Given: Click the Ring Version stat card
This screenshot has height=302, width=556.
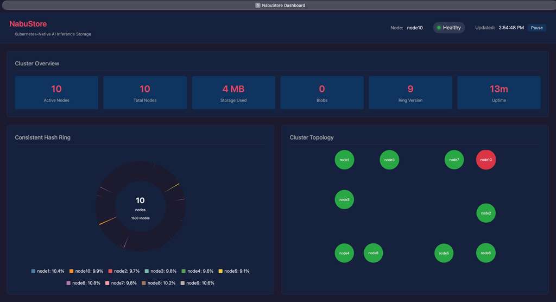Looking at the screenshot, I should tap(410, 92).
